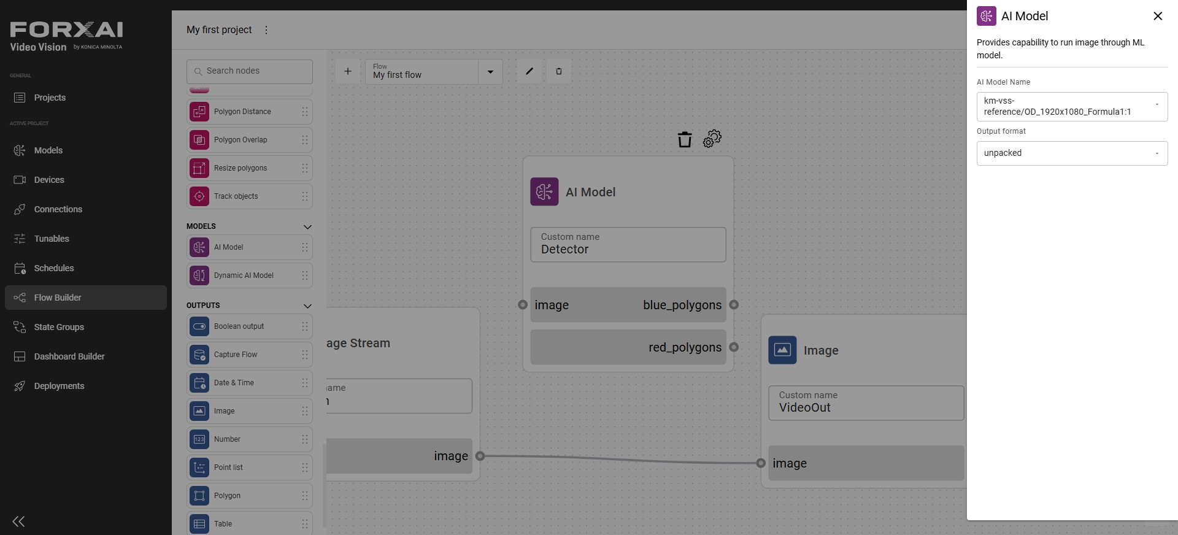Click the Polygon output node icon
This screenshot has height=535, width=1178.
(x=199, y=496)
